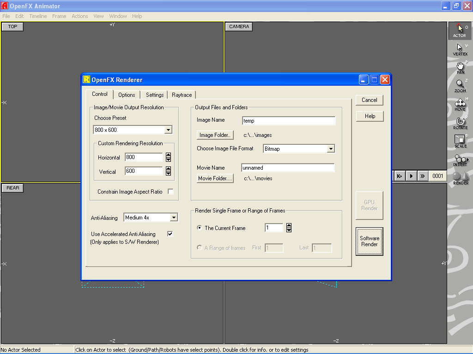
Task: Open the 800 x 600 preset dropdown
Action: tap(168, 130)
